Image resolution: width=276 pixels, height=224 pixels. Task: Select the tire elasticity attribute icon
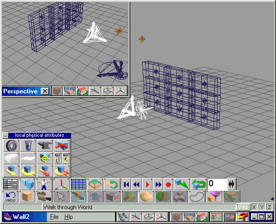(11, 145)
